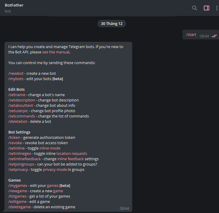
Task: Follow the "privacy mode" link
Action: (55, 169)
